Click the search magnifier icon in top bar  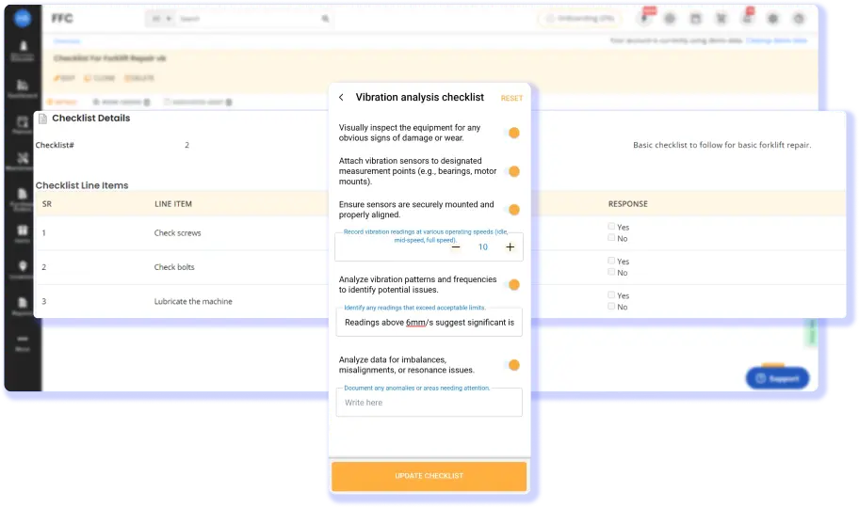pos(325,19)
